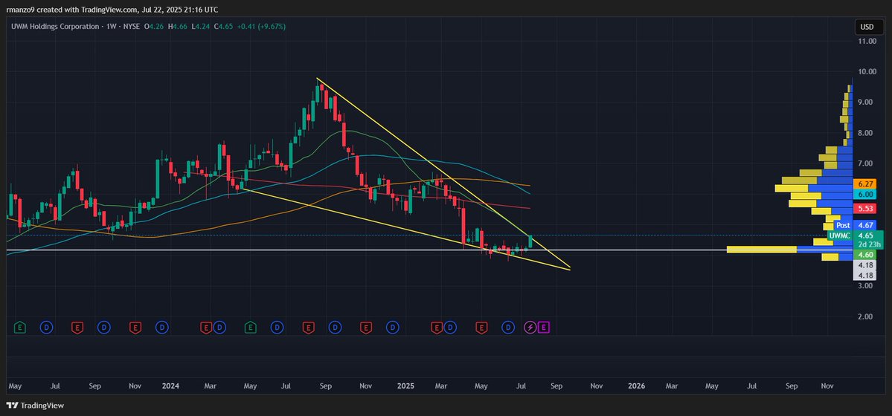The height and width of the screenshot is (416, 892).
Task: Click the 2d 23h countdown label
Action: coord(869,245)
